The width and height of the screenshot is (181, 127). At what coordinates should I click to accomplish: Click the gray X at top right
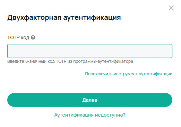[171, 8]
